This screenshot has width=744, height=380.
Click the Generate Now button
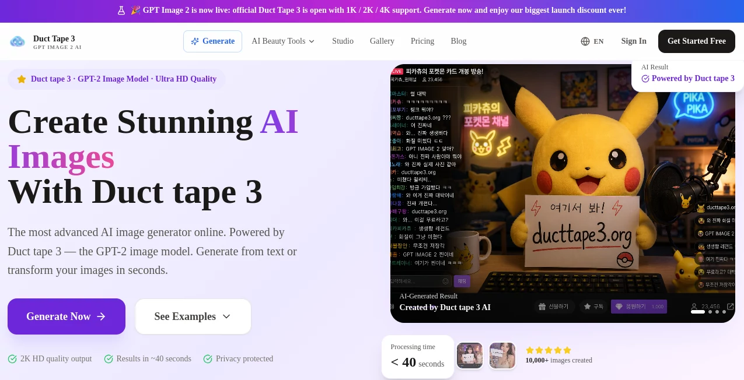67,316
